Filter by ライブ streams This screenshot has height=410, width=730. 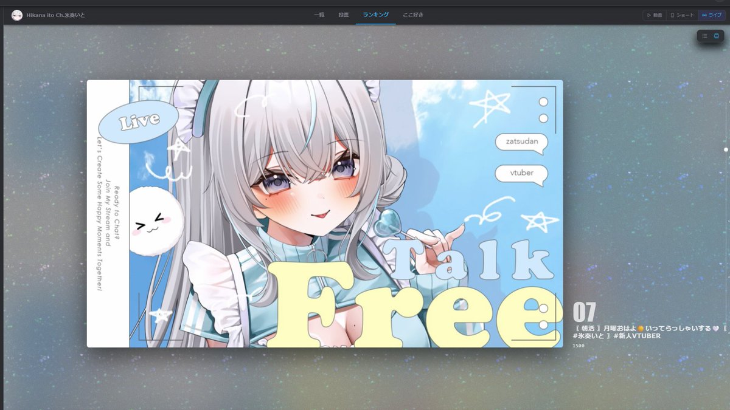pyautogui.click(x=712, y=15)
